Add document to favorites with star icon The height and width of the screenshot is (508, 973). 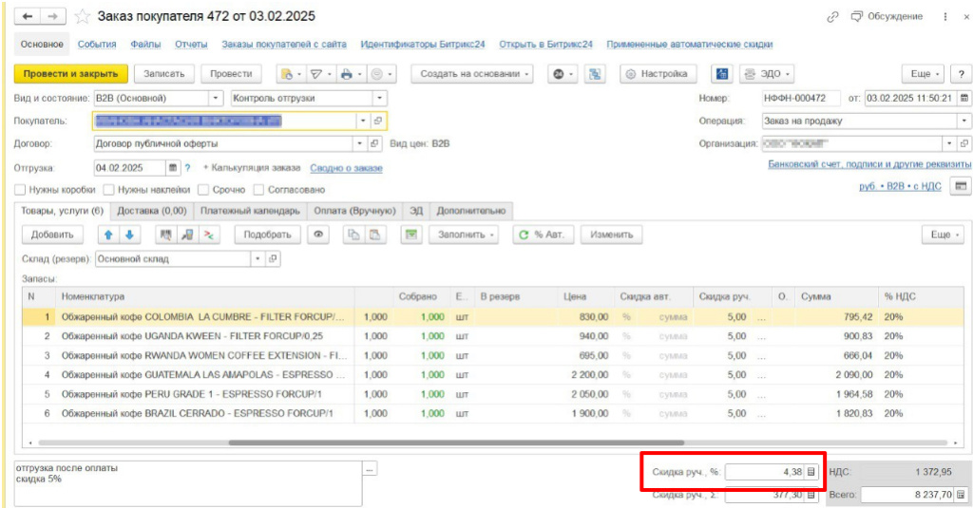[x=82, y=17]
